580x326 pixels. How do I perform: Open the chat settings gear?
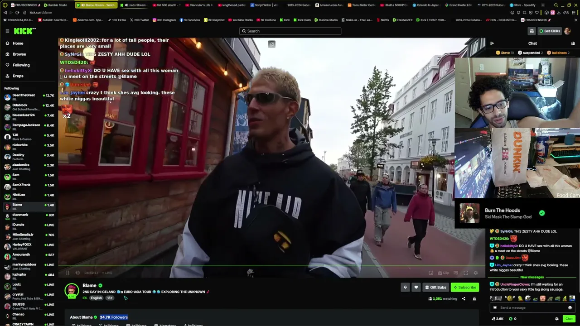tap(557, 319)
